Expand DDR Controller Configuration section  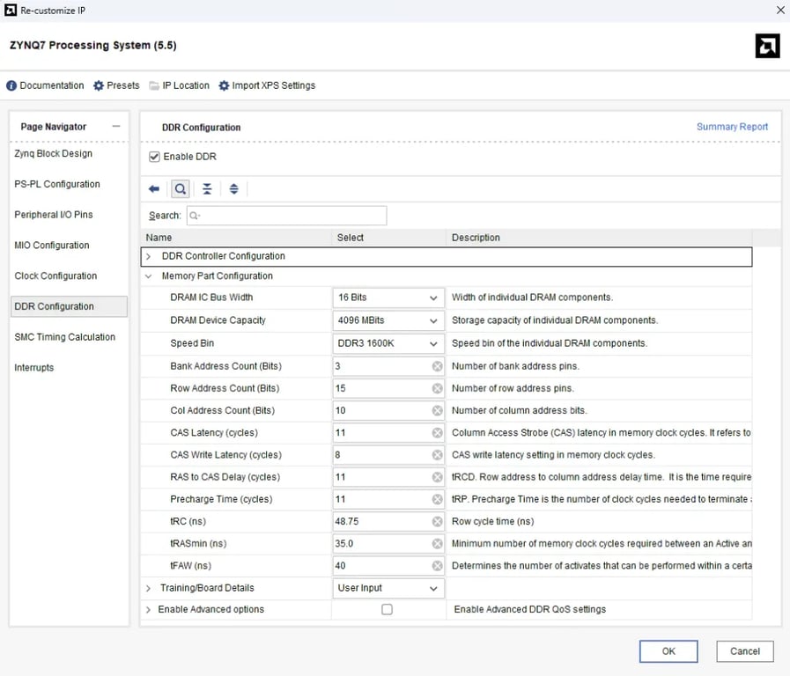pyautogui.click(x=149, y=257)
